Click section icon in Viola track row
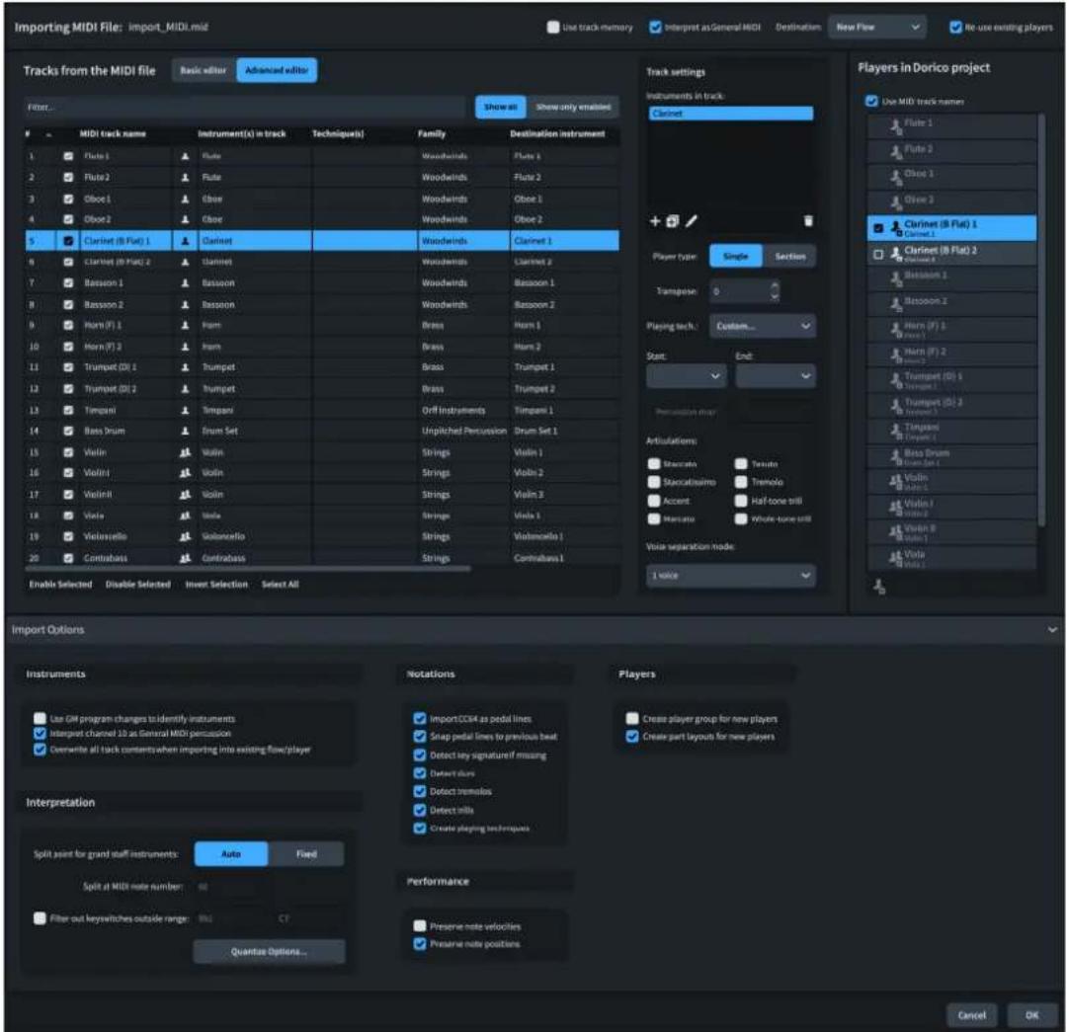Viewport: 1069px width, 1032px height. click(186, 516)
